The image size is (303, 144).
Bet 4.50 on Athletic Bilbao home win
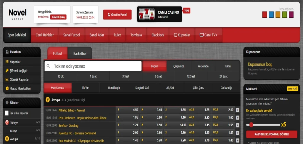click(x=128, y=110)
